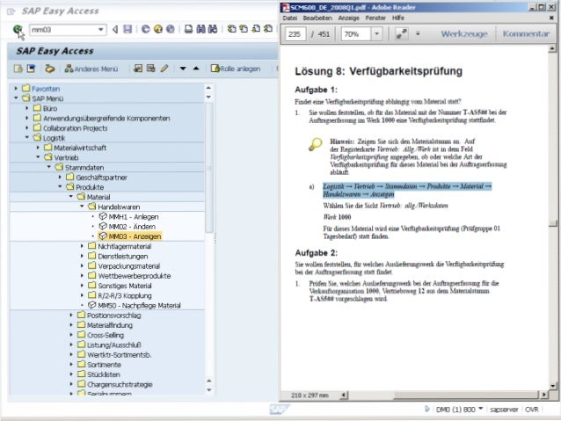Click the move favorite down arrow

click(x=183, y=69)
